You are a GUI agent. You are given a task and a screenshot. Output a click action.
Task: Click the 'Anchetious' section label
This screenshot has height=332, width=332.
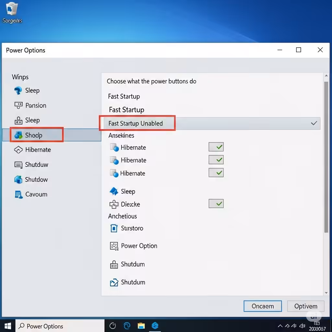(122, 216)
